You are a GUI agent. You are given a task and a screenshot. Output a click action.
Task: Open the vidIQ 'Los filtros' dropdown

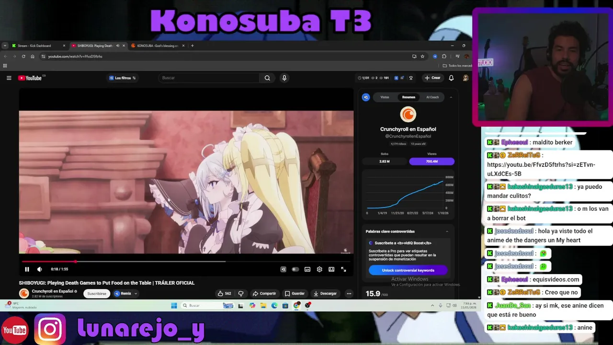122,78
